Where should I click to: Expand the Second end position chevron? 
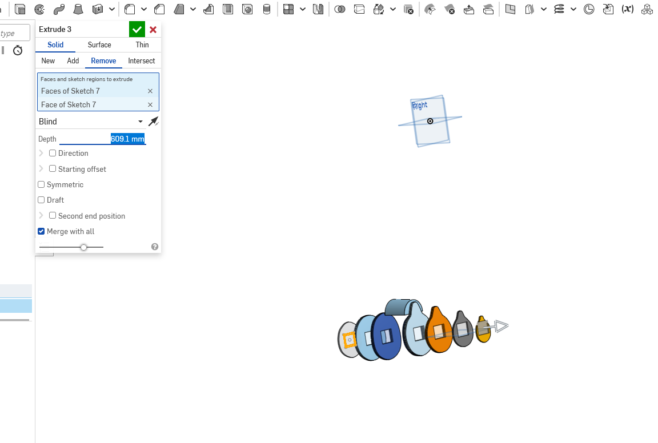(41, 216)
